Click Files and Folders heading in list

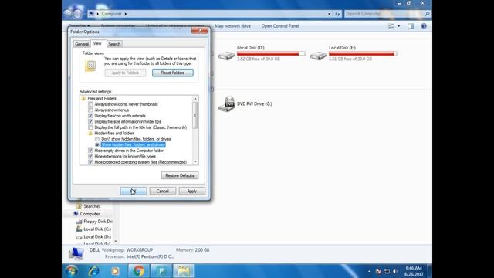coord(101,98)
